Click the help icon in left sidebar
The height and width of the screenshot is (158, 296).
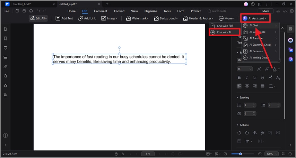(x=6, y=136)
